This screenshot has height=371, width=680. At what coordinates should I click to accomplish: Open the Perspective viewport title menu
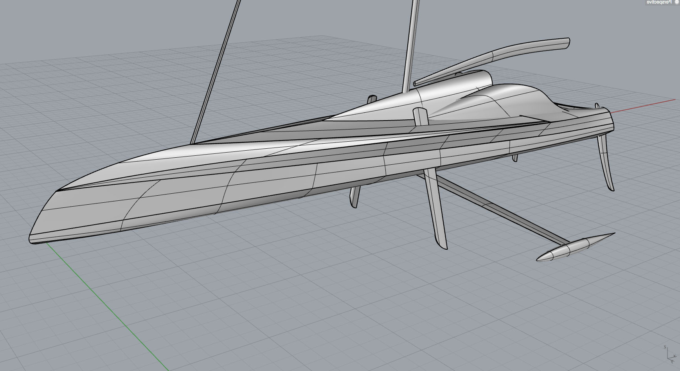(x=658, y=2)
